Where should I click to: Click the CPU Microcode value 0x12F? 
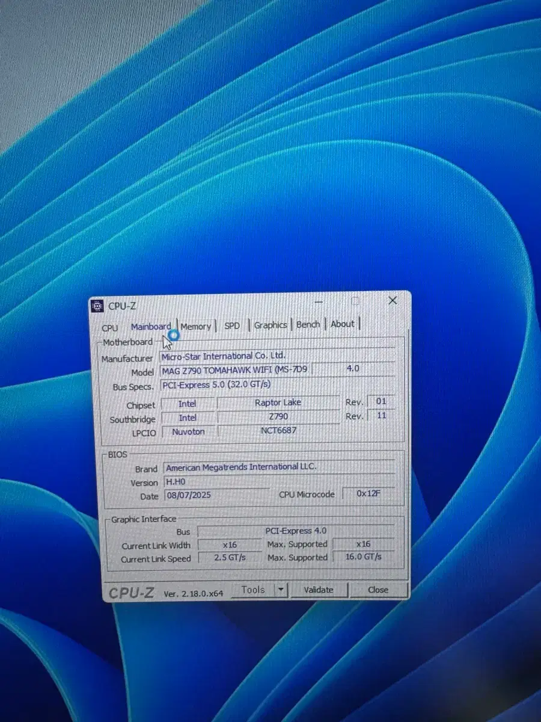coord(368,494)
